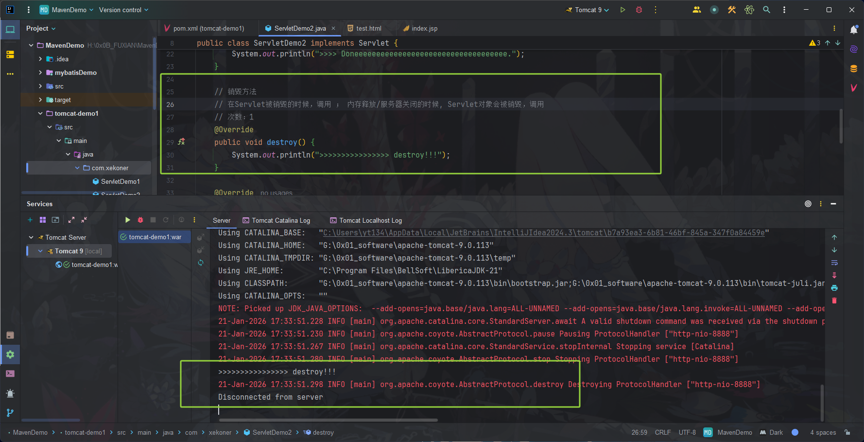Toggle soft-wrap in the server console

(x=834, y=263)
